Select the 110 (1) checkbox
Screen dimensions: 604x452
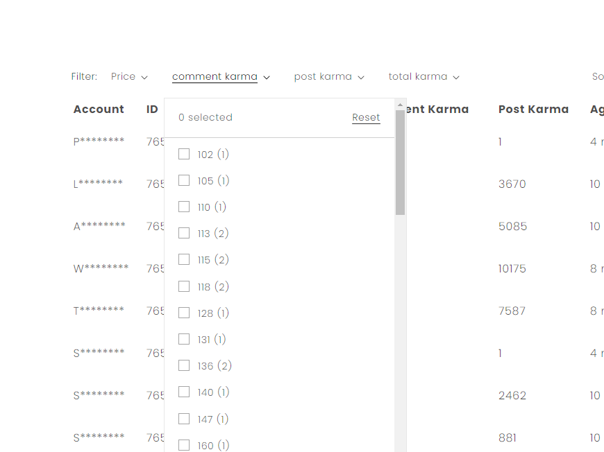pos(184,207)
